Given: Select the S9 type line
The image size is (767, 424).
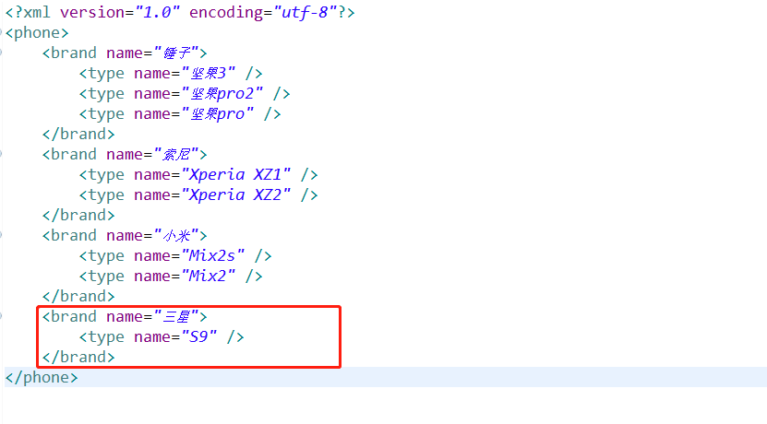Looking at the screenshot, I should click(x=162, y=336).
